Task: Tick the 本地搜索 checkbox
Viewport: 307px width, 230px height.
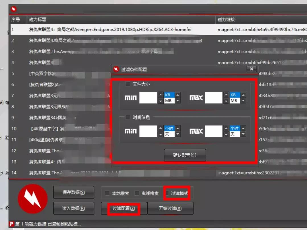Action: pos(107,193)
